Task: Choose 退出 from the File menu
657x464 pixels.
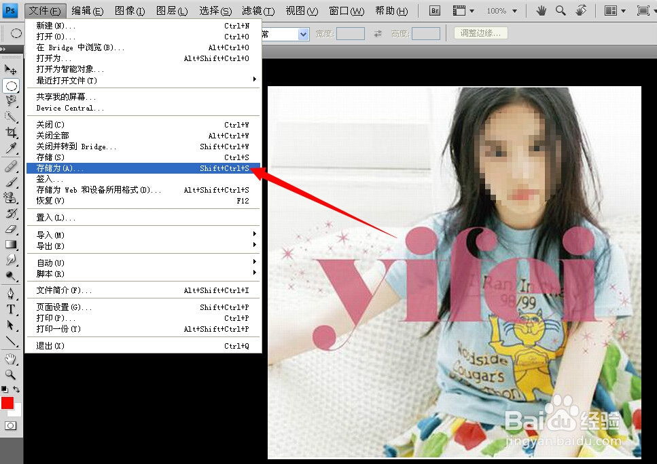Action: (x=143, y=345)
